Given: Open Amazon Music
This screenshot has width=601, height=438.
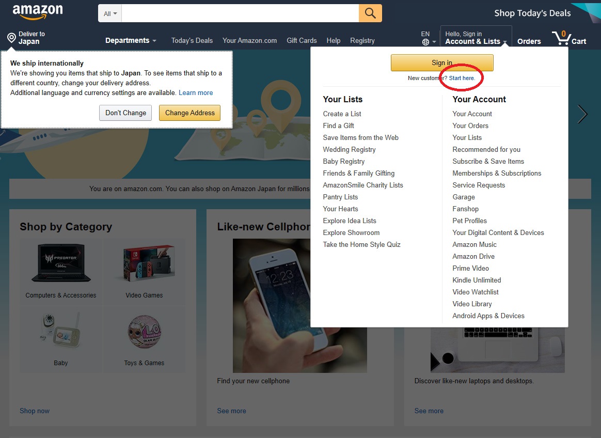Looking at the screenshot, I should click(474, 245).
